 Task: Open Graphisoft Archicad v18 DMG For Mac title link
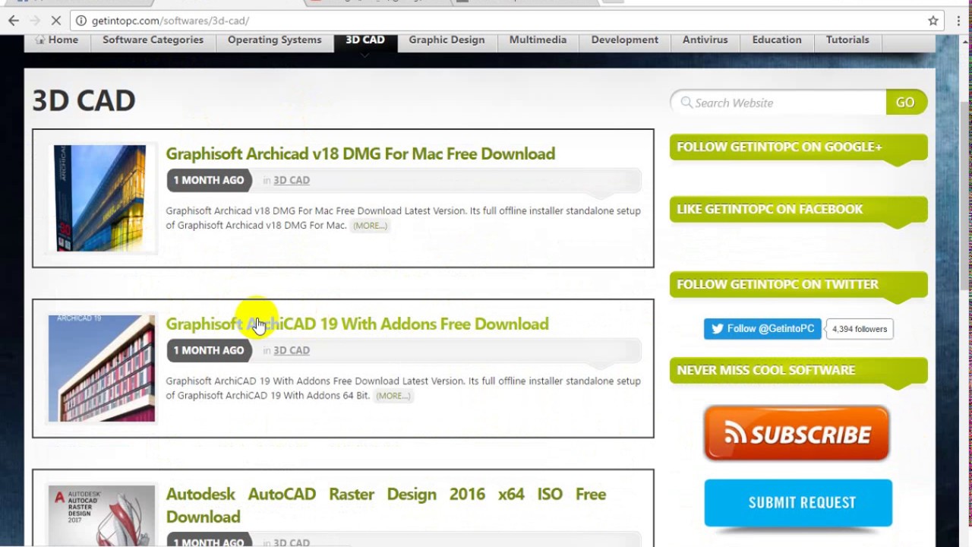(x=360, y=153)
